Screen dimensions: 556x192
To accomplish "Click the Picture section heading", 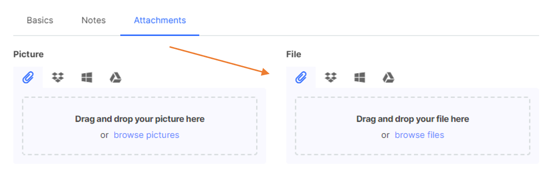I will point(28,54).
